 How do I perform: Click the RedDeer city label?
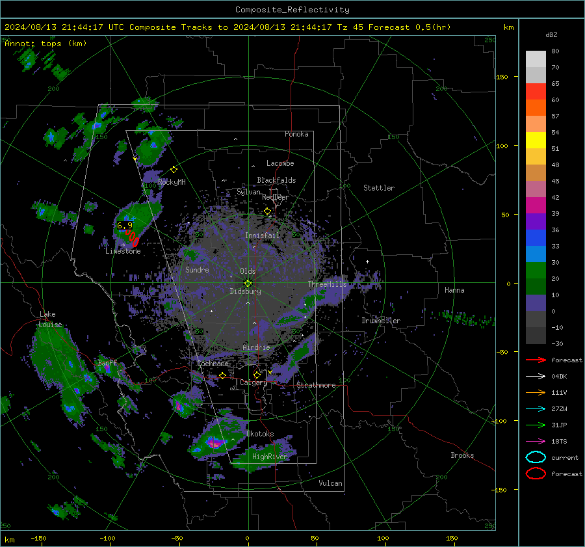click(x=276, y=197)
